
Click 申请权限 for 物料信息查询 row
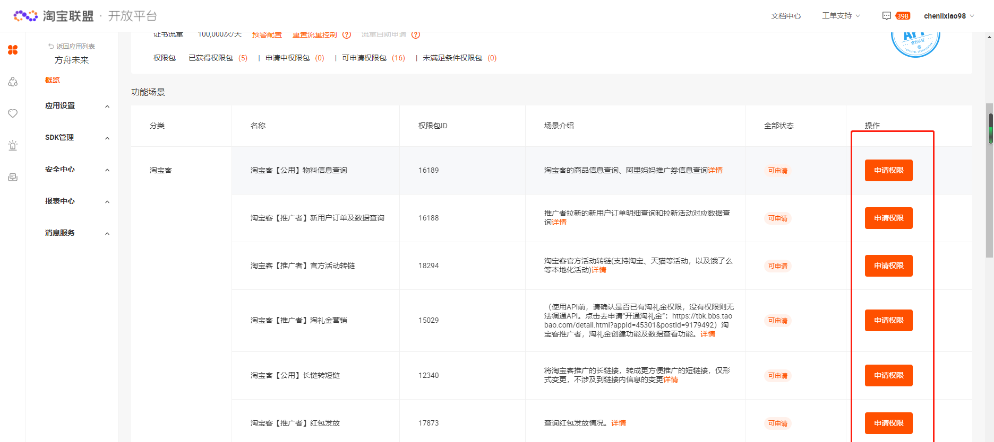click(x=889, y=170)
